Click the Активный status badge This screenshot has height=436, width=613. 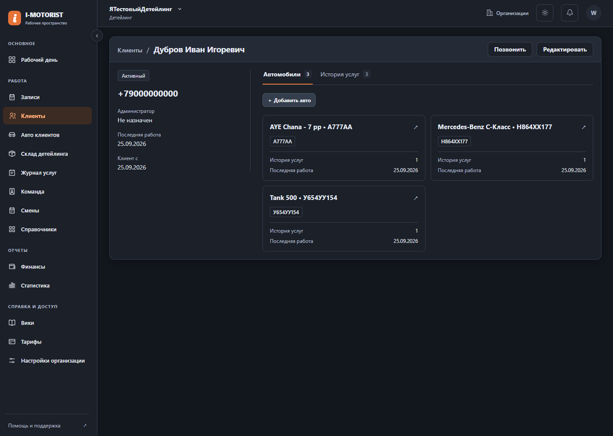[x=133, y=76]
